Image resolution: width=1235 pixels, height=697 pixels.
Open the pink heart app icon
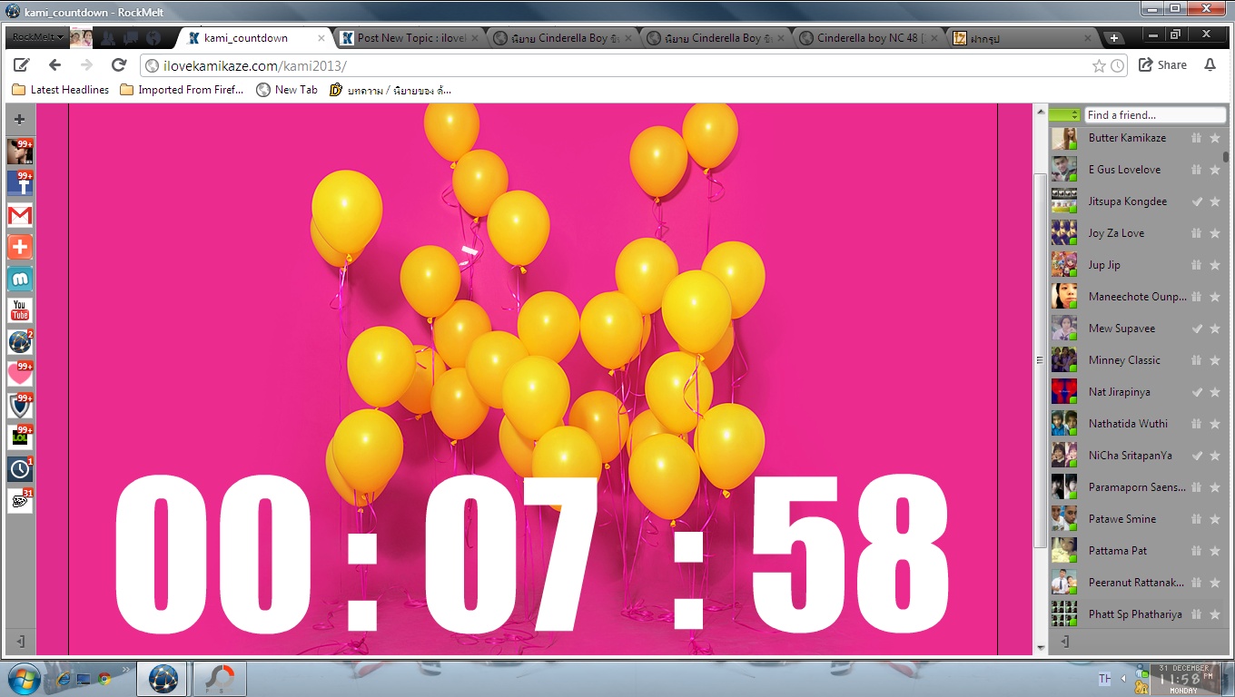pos(20,374)
